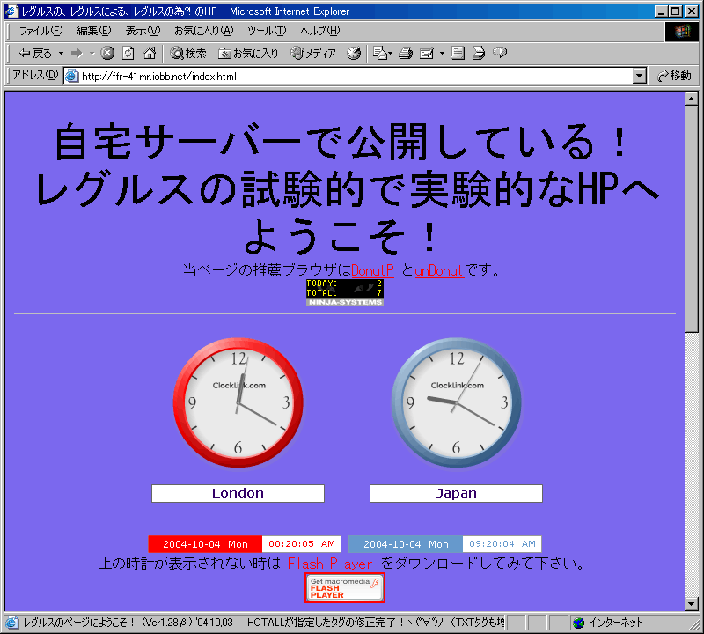Stop loading with the Stop icon
704x634 pixels.
tap(107, 54)
